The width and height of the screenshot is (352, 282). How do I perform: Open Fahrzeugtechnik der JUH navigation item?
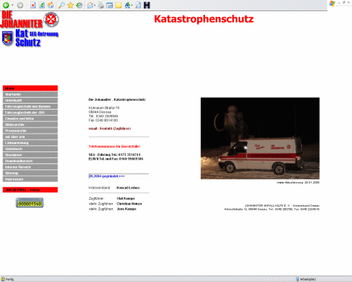pos(30,113)
